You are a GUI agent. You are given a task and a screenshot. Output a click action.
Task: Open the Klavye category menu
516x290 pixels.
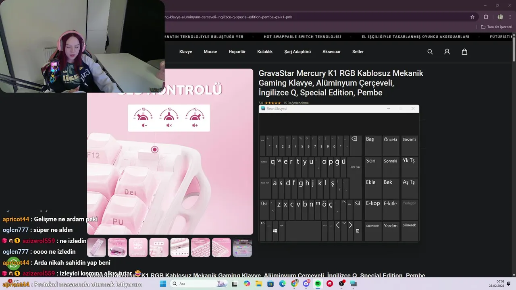[x=185, y=52]
